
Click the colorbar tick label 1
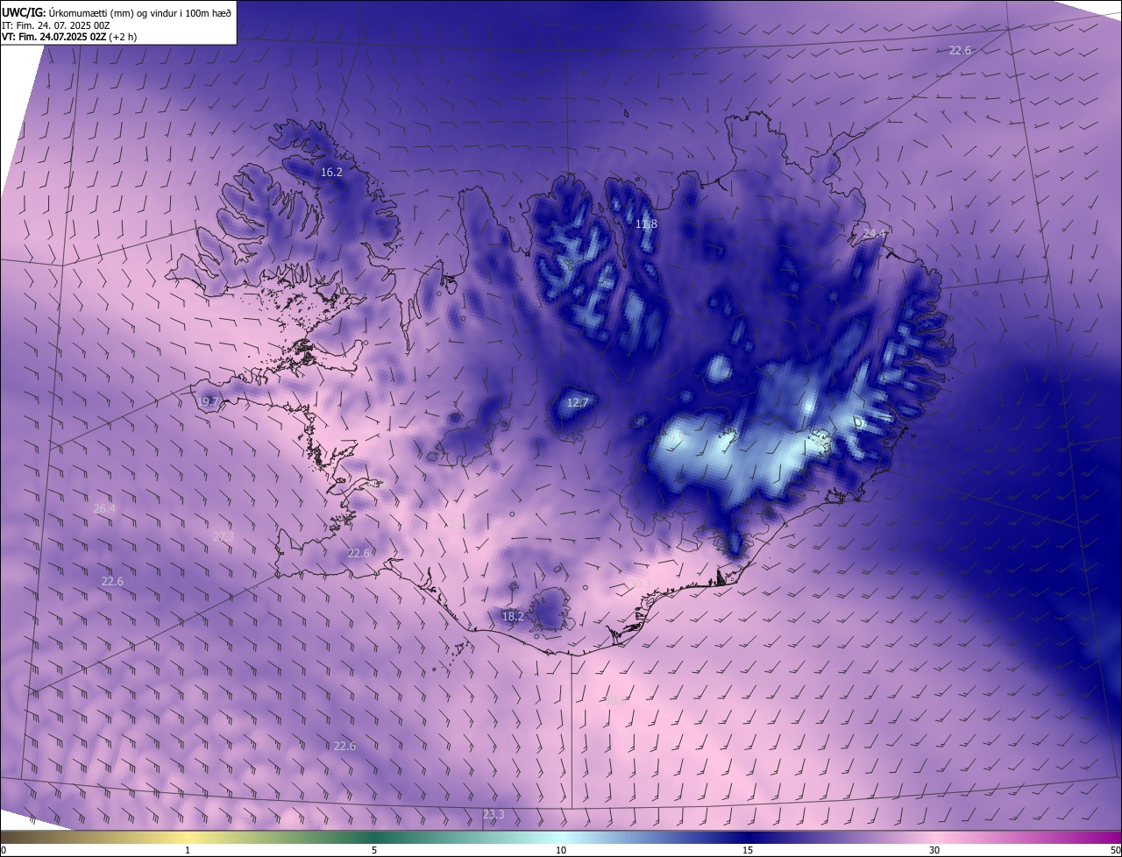[188, 850]
